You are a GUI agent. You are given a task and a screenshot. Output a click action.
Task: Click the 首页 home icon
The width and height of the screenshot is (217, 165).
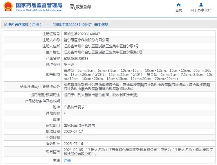coord(179,5)
